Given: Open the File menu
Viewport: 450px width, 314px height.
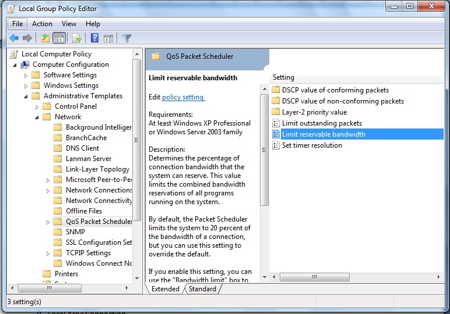Looking at the screenshot, I should [x=17, y=24].
